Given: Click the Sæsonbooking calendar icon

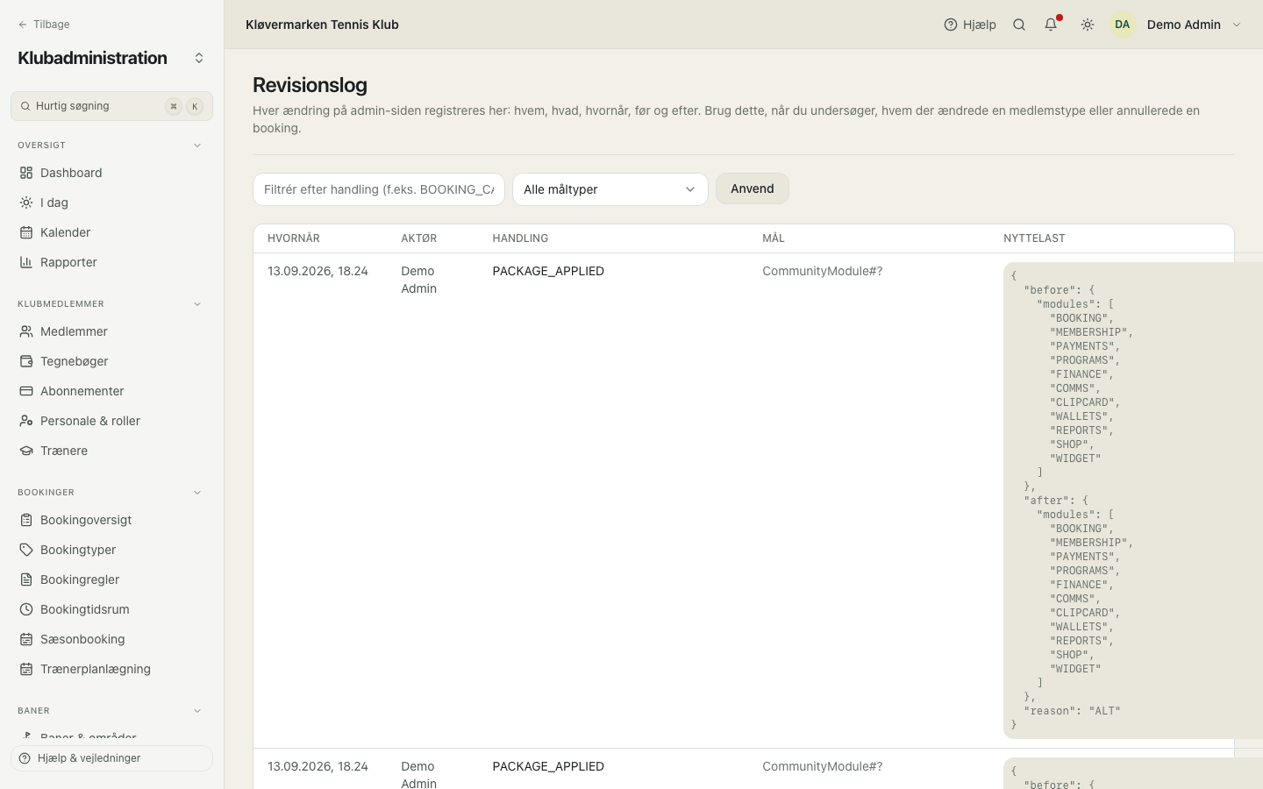Looking at the screenshot, I should point(26,639).
